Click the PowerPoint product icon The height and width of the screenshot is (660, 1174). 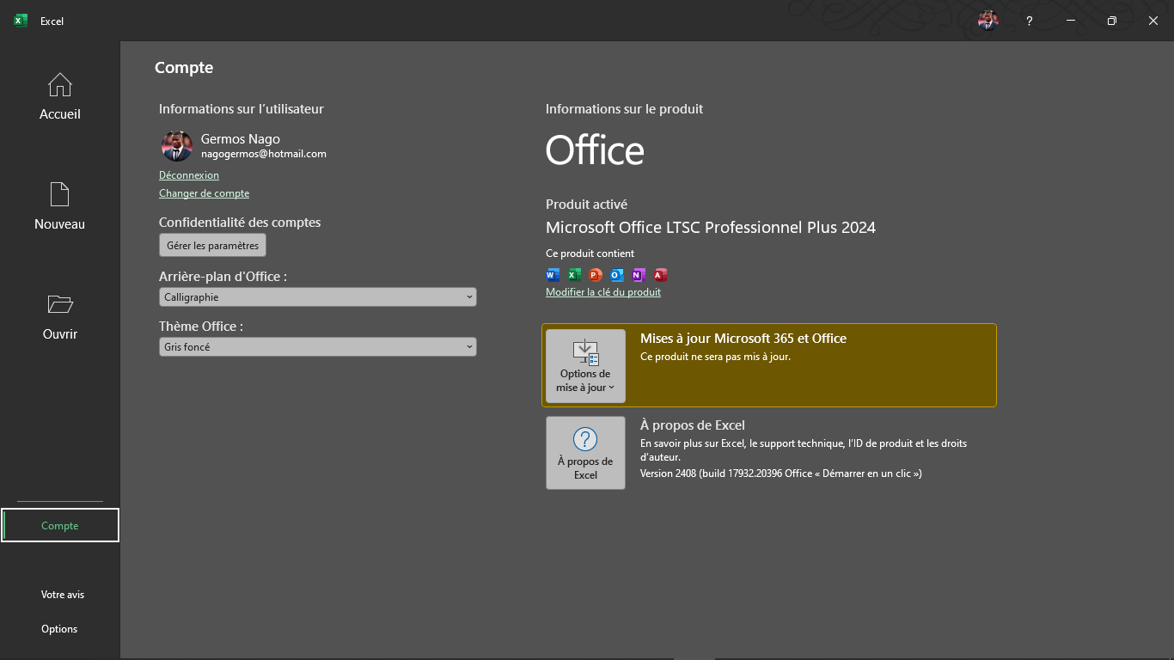596,275
